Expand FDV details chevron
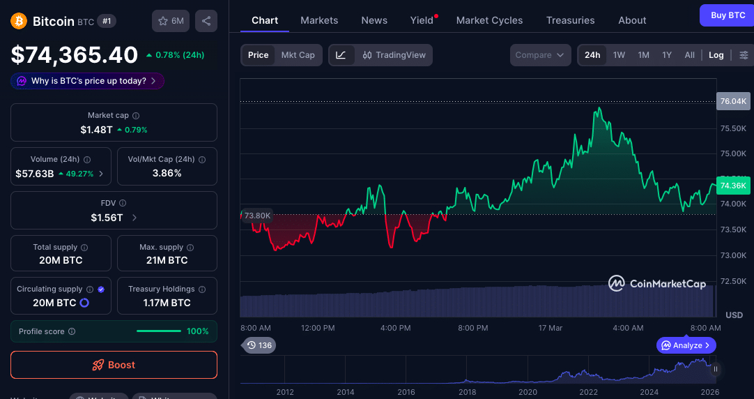The width and height of the screenshot is (754, 399). pyautogui.click(x=134, y=218)
